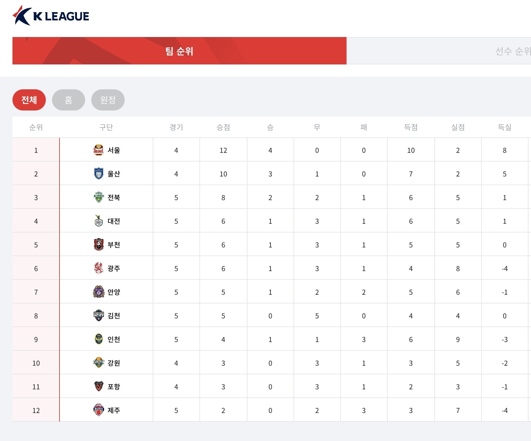This screenshot has width=531, height=441.
Task: Click the FC Seoul club emblem
Action: (98, 150)
